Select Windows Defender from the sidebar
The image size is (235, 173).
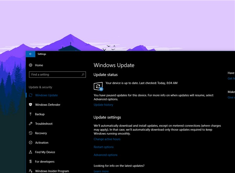[47, 105]
